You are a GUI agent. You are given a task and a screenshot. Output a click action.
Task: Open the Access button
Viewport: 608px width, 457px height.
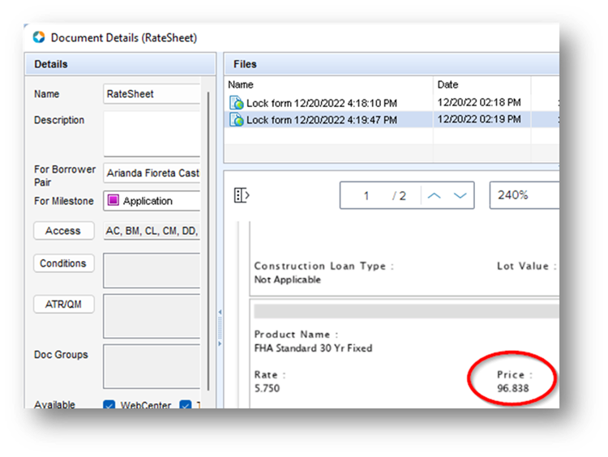click(63, 231)
